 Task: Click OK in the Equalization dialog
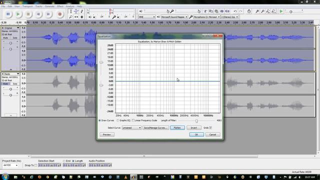[196, 134]
